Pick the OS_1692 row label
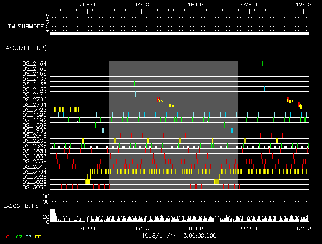This screenshot has width=322, height=244. coord(34,120)
